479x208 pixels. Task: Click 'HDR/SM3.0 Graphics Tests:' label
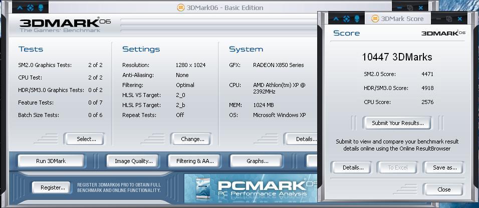(x=51, y=90)
